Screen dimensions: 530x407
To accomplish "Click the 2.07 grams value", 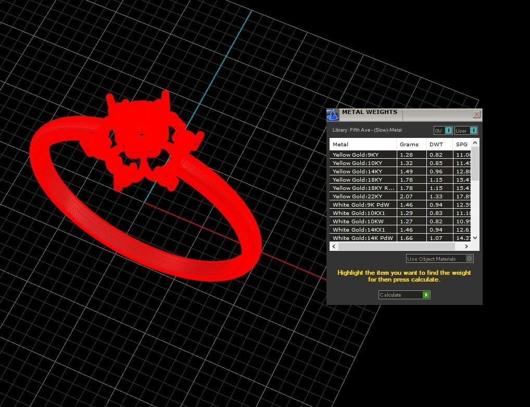I will (x=406, y=196).
